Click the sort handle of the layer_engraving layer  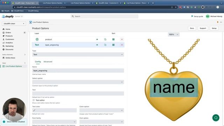click(113, 45)
